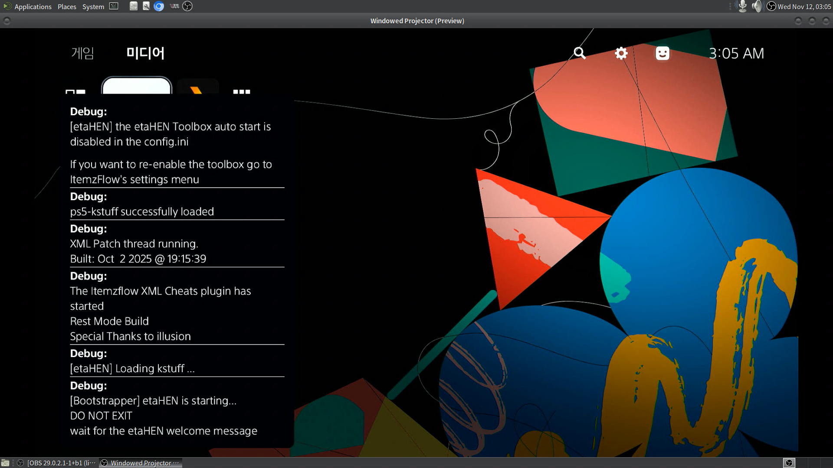
Task: Launch the search tool with magnifier icon
Action: 146,6
